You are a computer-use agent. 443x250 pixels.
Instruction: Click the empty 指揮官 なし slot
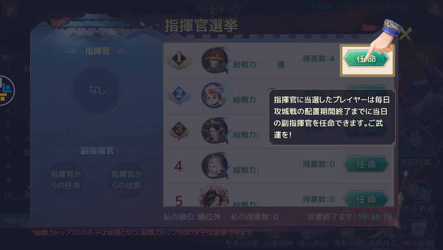[x=97, y=89]
